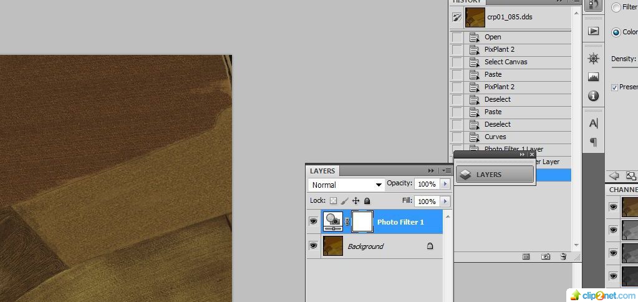
Task: Click the history snapshot thumbnail
Action: point(475,17)
